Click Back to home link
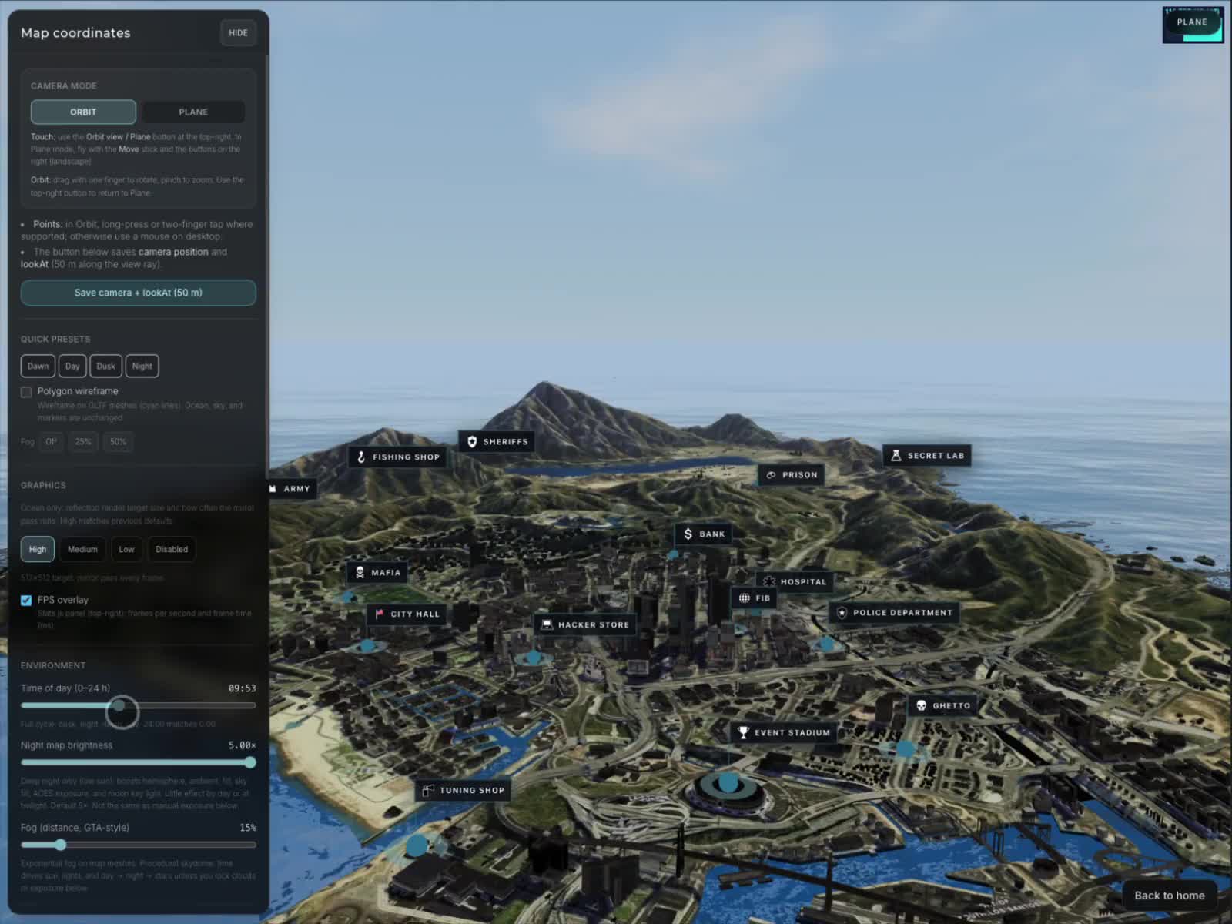This screenshot has width=1232, height=924. [x=1169, y=896]
